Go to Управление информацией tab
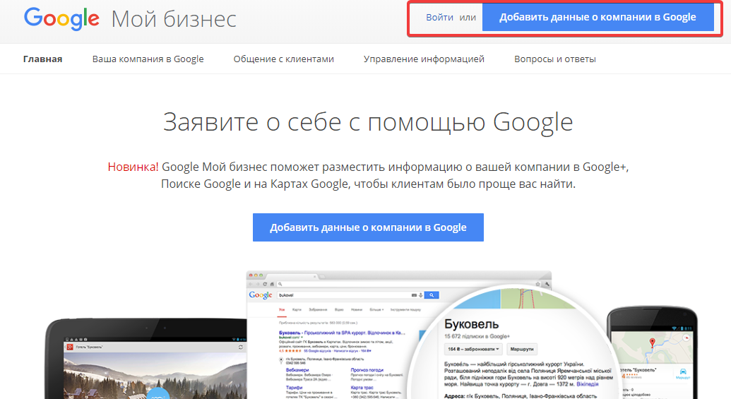Screen dimensions: 731x399 pos(424,59)
